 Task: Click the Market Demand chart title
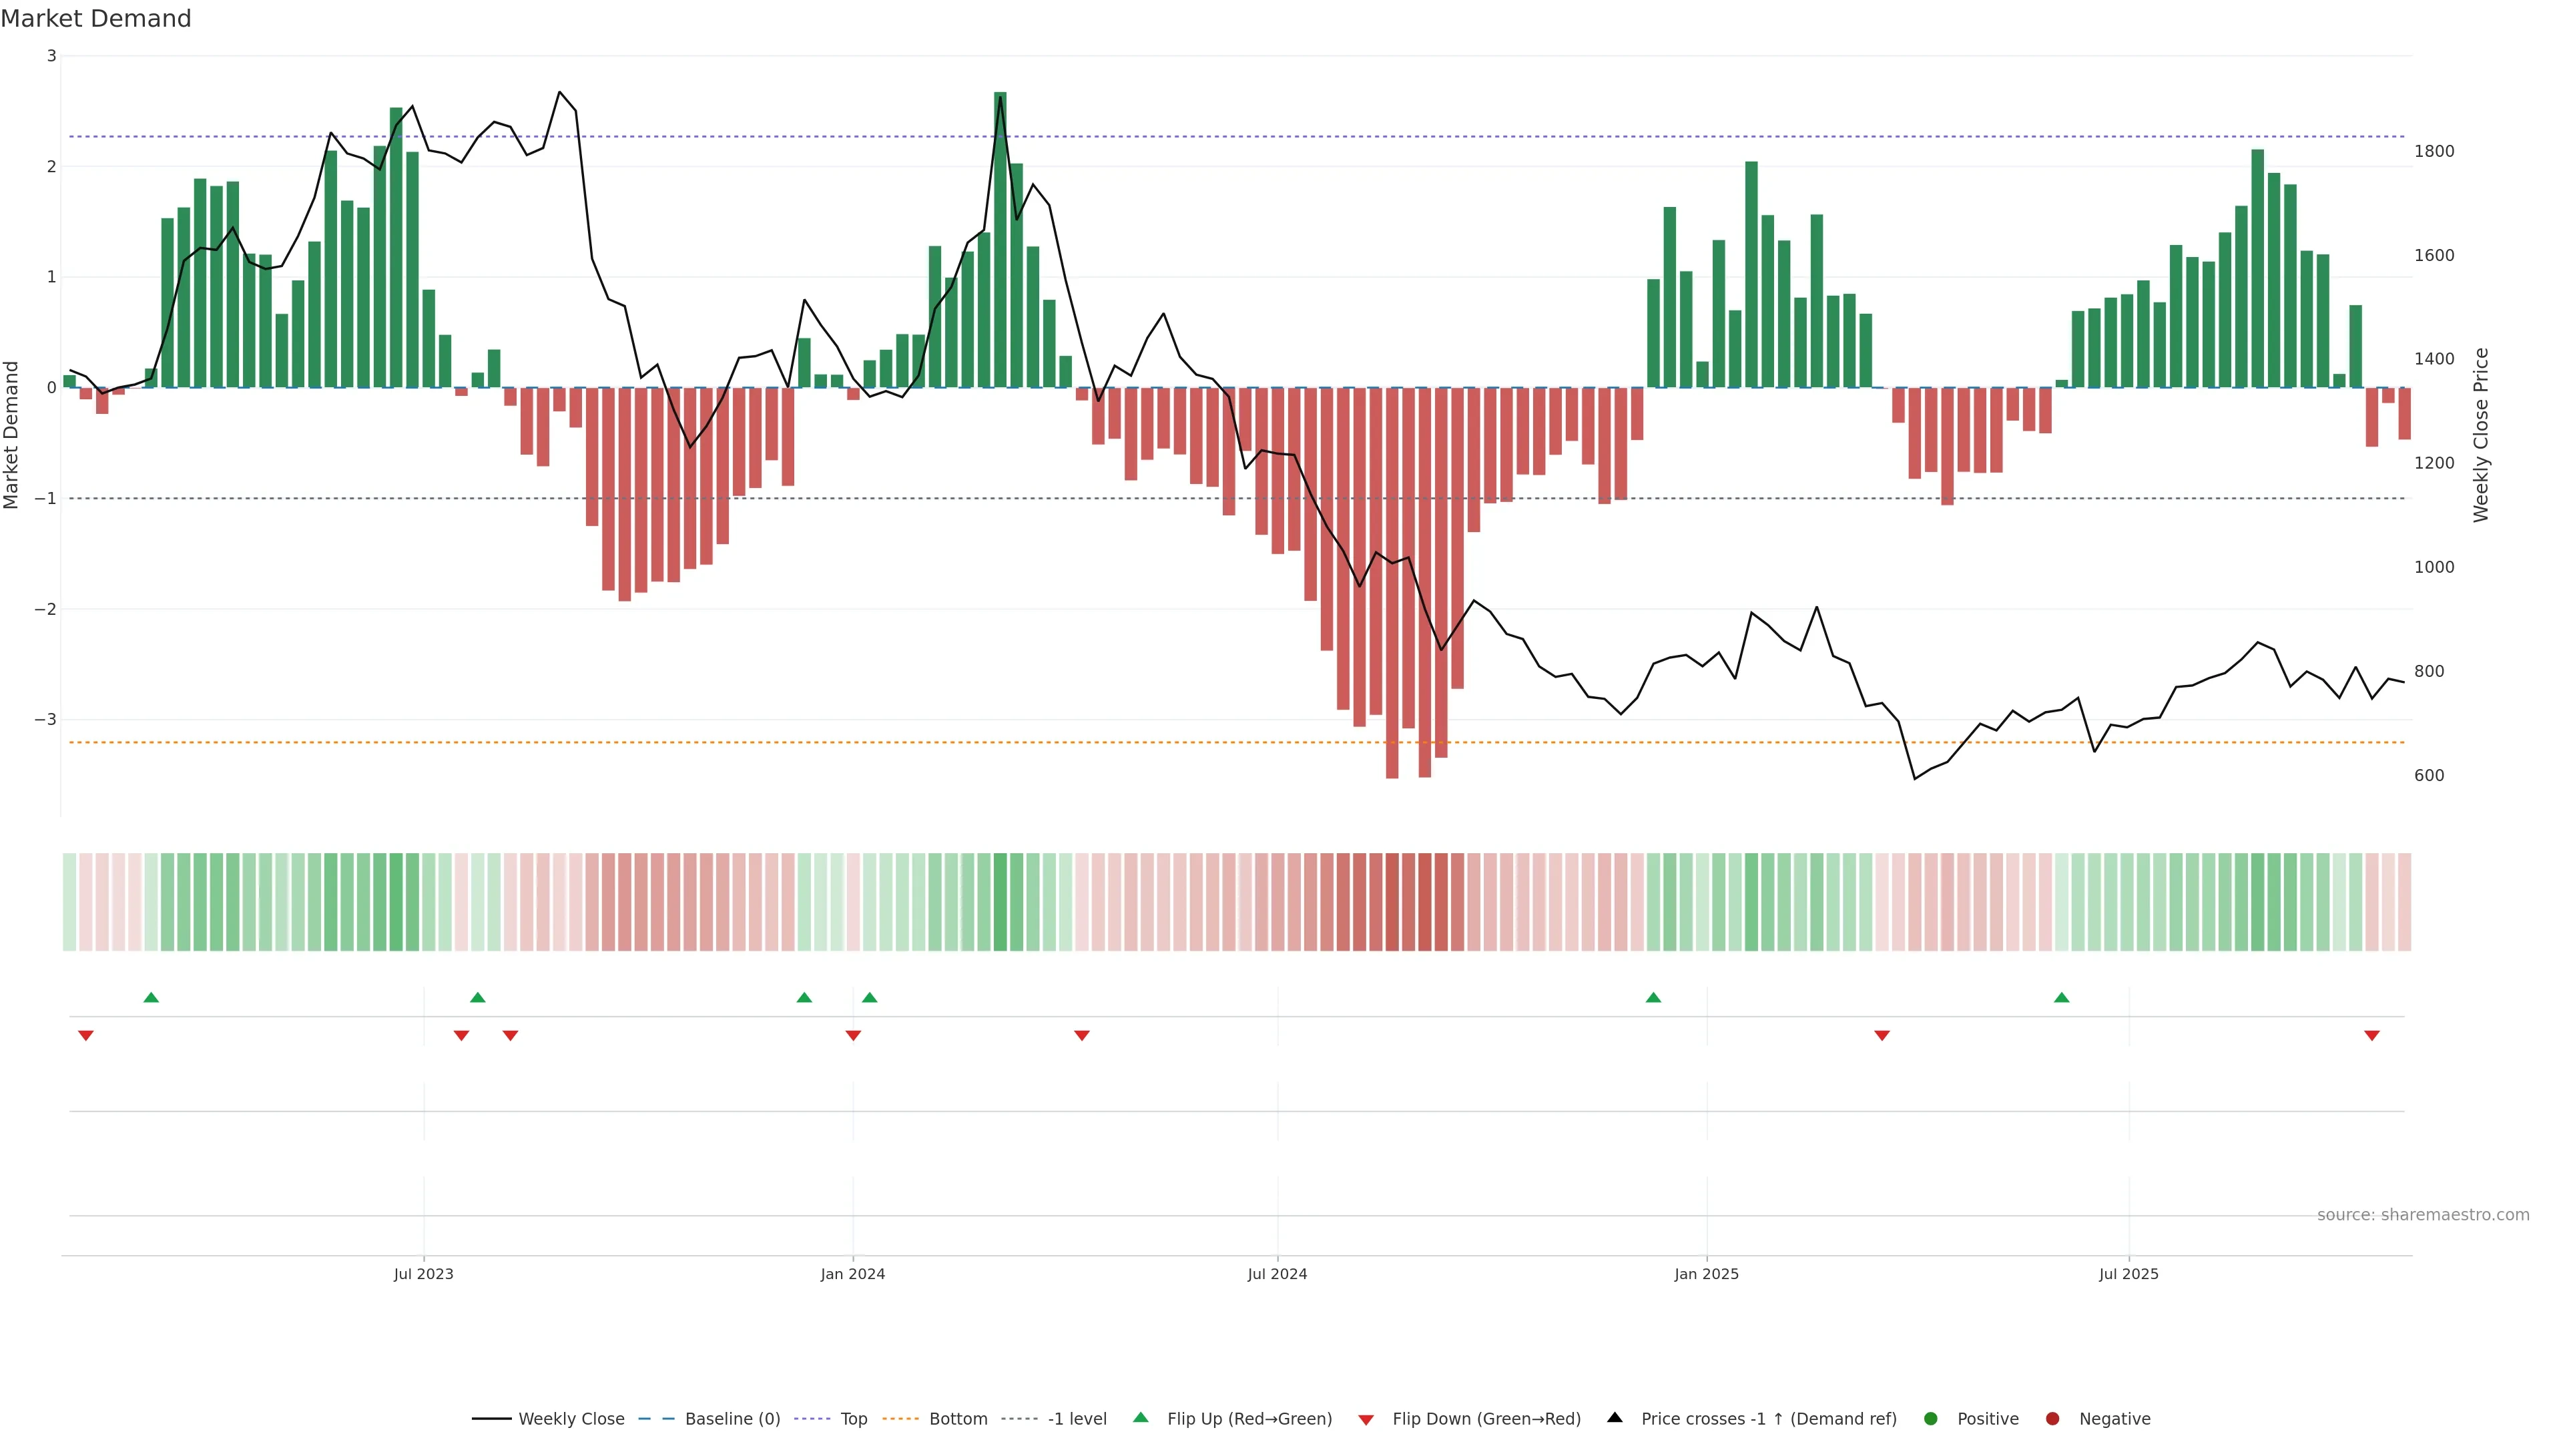95,19
